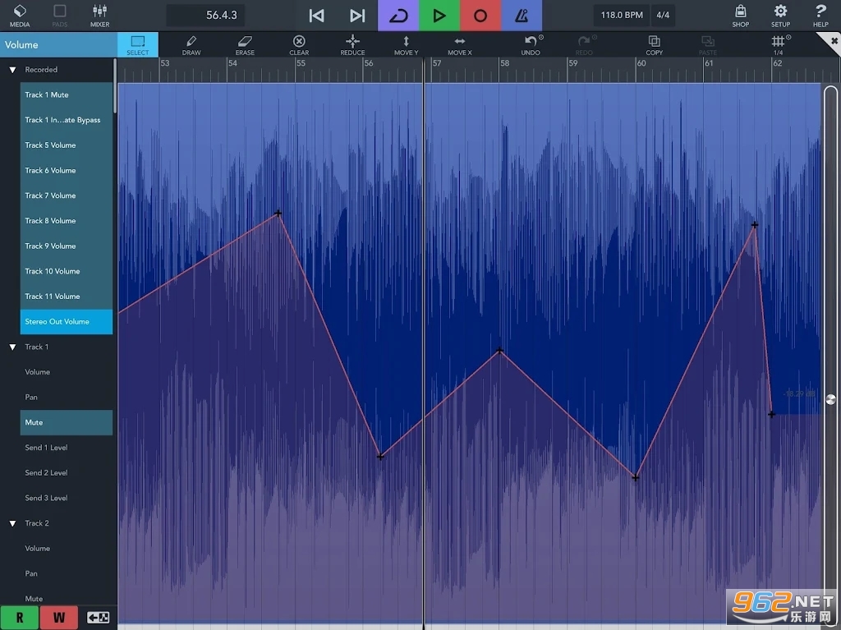Click the 118.0 BPM tempo display
Image resolution: width=841 pixels, height=630 pixels.
pyautogui.click(x=622, y=16)
